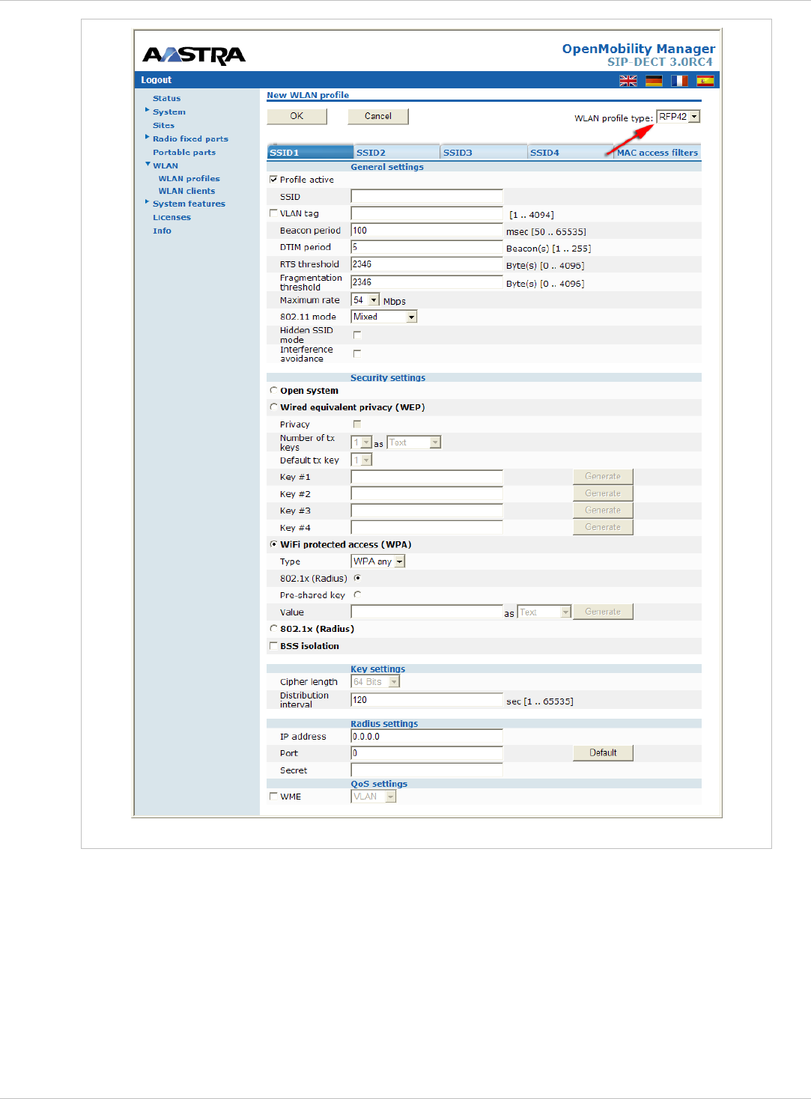
Task: Enable Interference avoidance checkbox
Action: 357,353
